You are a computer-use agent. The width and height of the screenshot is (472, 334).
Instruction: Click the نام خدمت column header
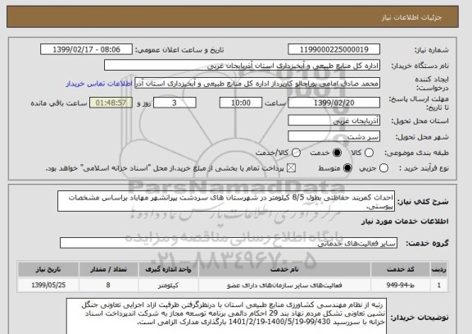click(284, 269)
